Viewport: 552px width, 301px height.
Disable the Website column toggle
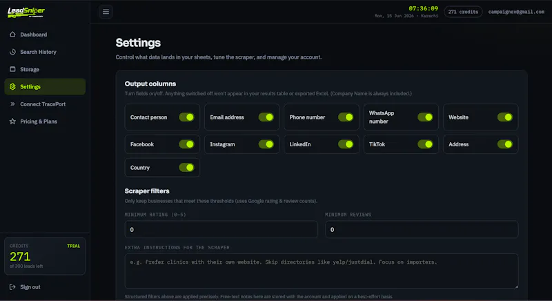click(505, 117)
